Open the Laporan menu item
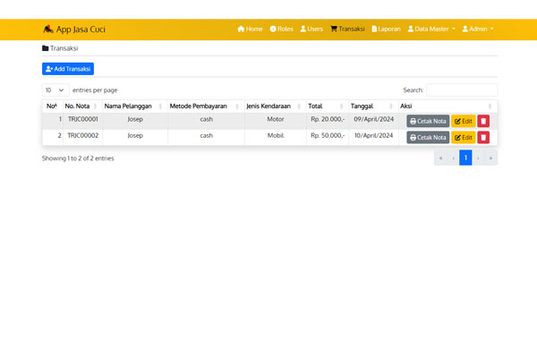Viewport: 537px width, 358px height. [386, 30]
